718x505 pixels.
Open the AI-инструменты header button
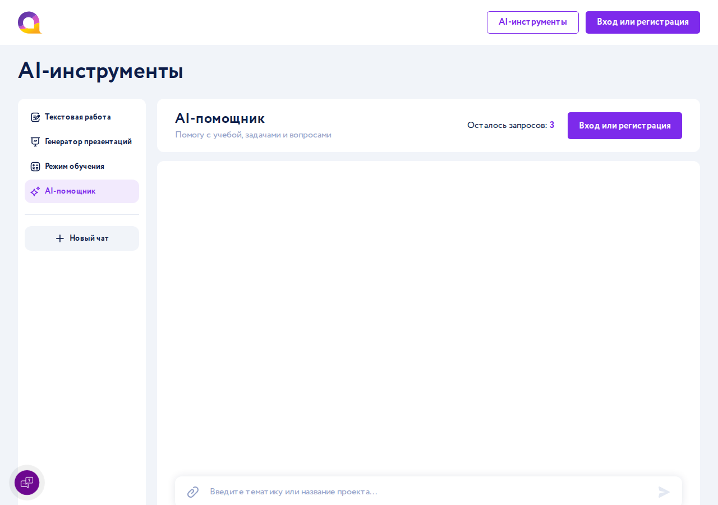pyautogui.click(x=533, y=22)
